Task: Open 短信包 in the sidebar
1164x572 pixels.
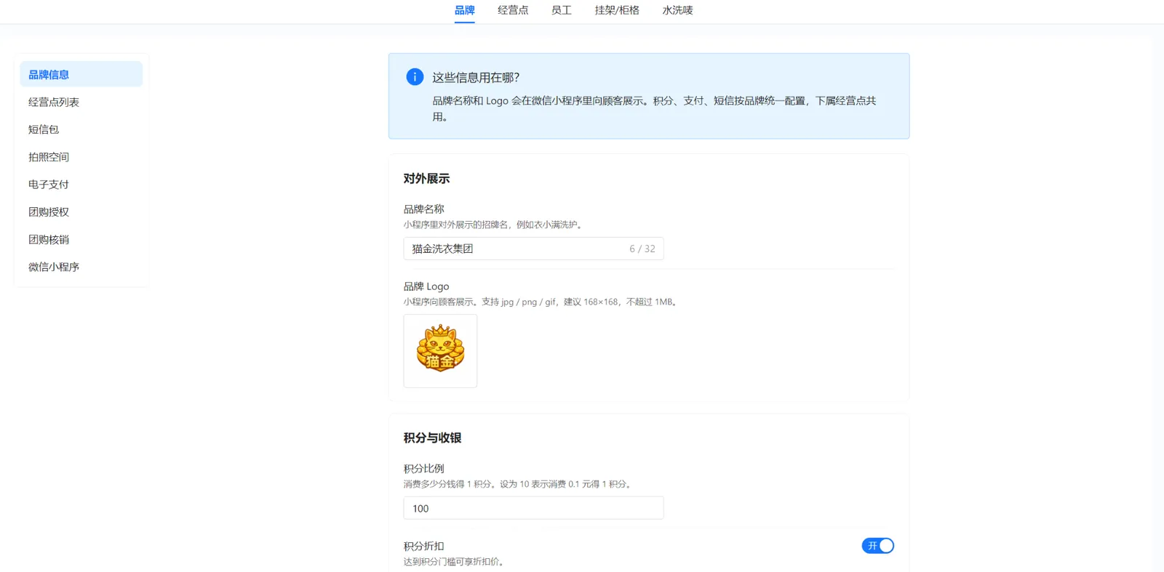Action: click(x=81, y=129)
